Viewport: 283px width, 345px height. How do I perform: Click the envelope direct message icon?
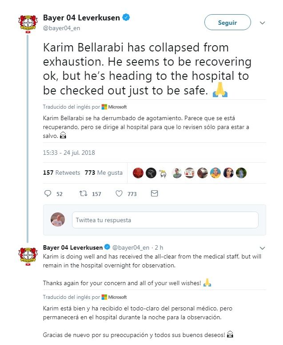(x=154, y=194)
